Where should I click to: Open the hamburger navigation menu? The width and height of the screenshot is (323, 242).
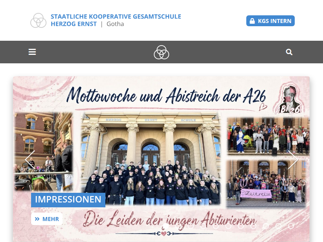[32, 52]
